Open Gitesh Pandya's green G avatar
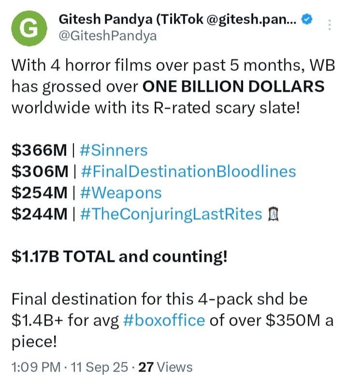The height and width of the screenshot is (385, 348). tap(29, 28)
